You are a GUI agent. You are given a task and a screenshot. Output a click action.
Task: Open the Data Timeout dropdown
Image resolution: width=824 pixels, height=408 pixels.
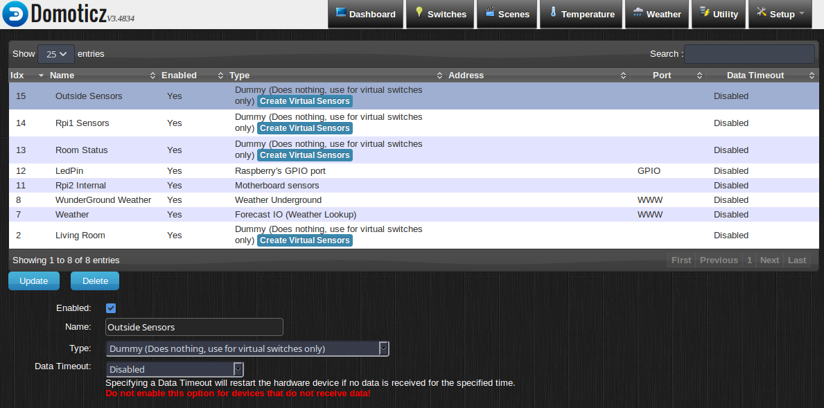(x=175, y=369)
